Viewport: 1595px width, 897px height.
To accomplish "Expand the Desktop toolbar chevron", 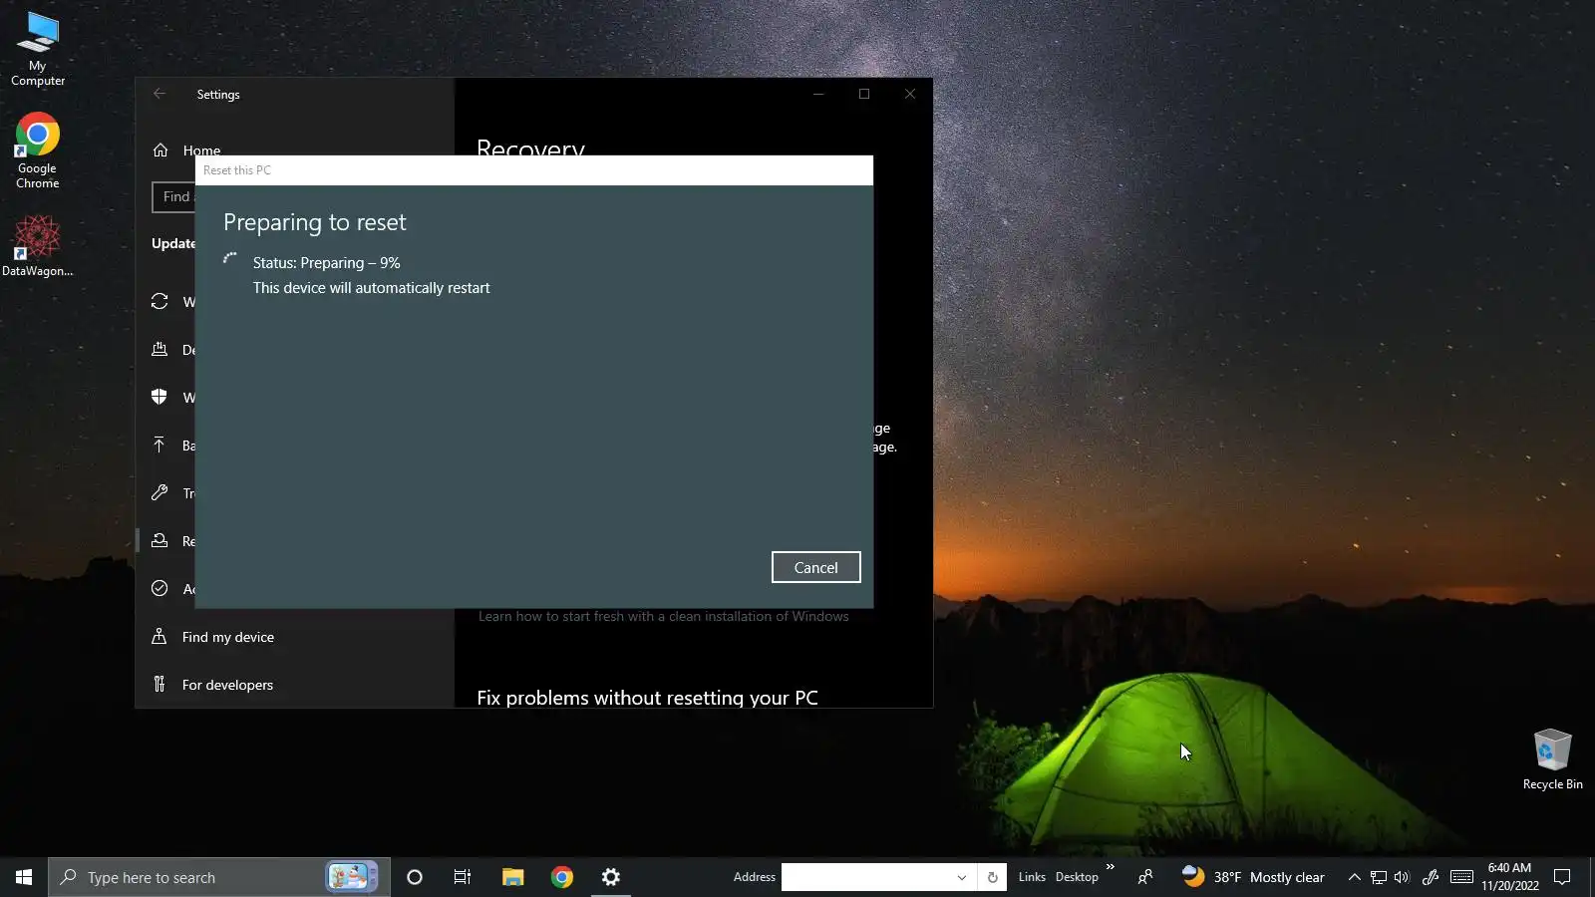I will 1110,867.
